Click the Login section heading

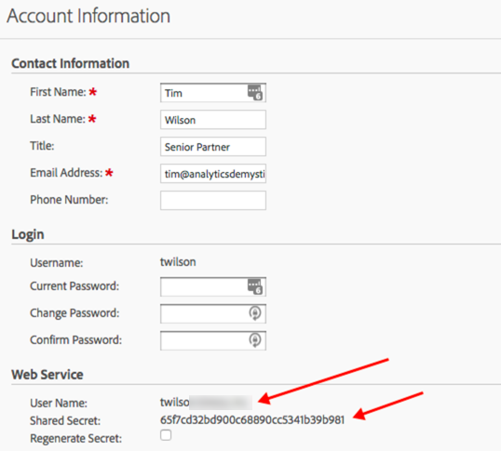coord(28,234)
